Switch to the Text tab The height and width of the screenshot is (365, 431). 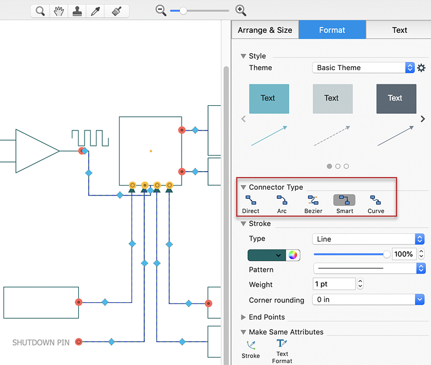[399, 30]
